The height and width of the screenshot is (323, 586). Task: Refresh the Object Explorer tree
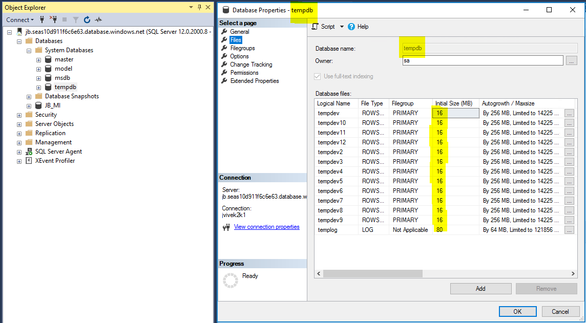[x=87, y=19]
